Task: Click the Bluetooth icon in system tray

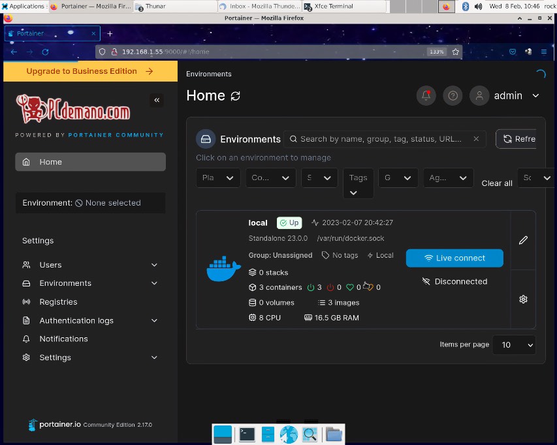Action: pos(466,7)
